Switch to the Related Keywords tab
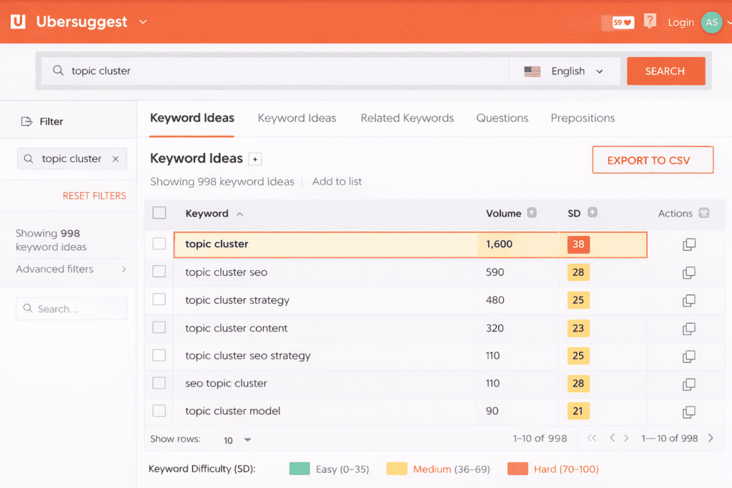This screenshot has width=732, height=488. click(407, 118)
